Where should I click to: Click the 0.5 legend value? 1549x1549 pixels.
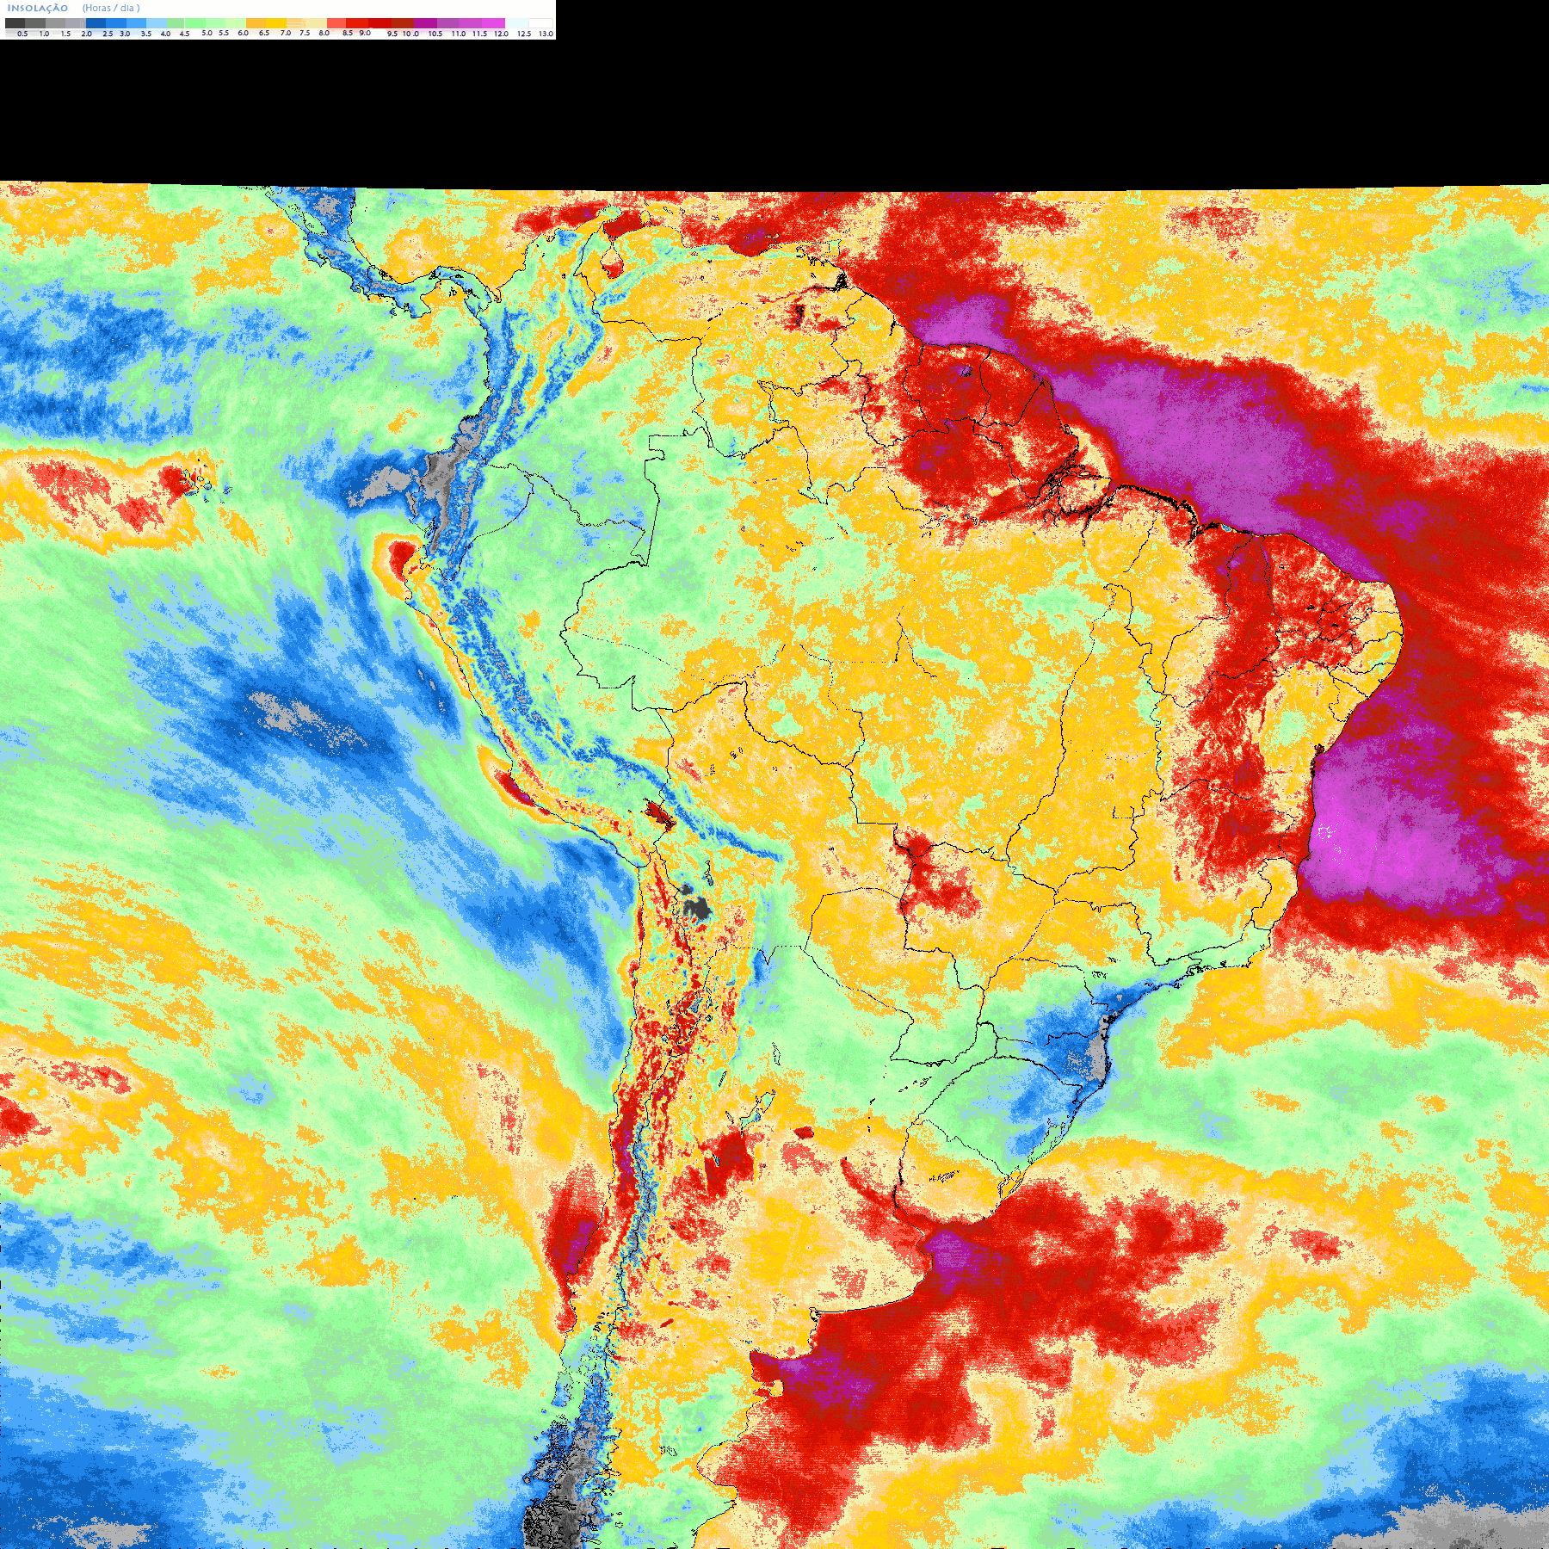(22, 34)
